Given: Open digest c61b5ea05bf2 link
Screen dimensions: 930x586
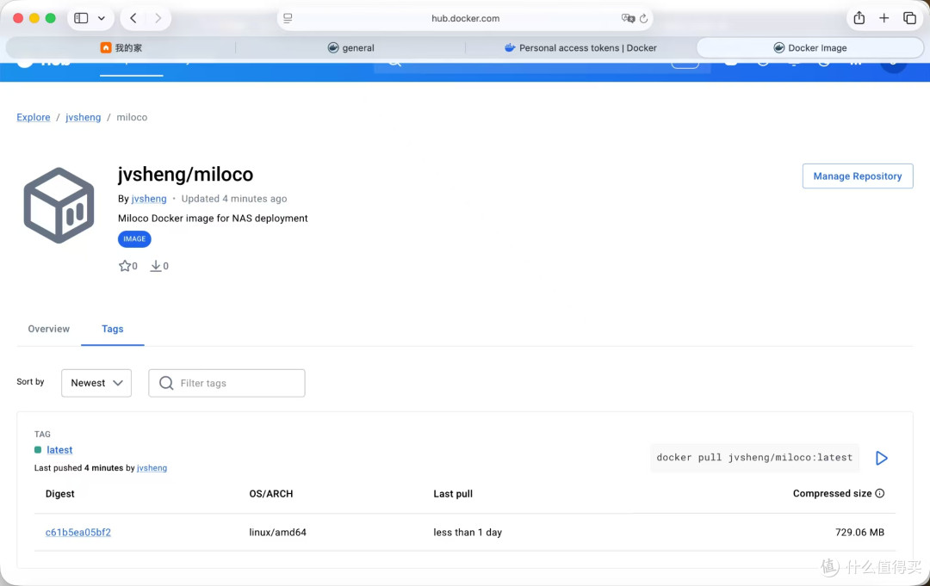Looking at the screenshot, I should point(78,532).
